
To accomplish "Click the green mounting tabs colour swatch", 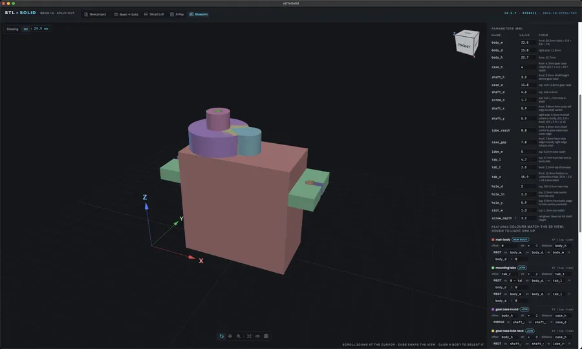I will (493, 268).
